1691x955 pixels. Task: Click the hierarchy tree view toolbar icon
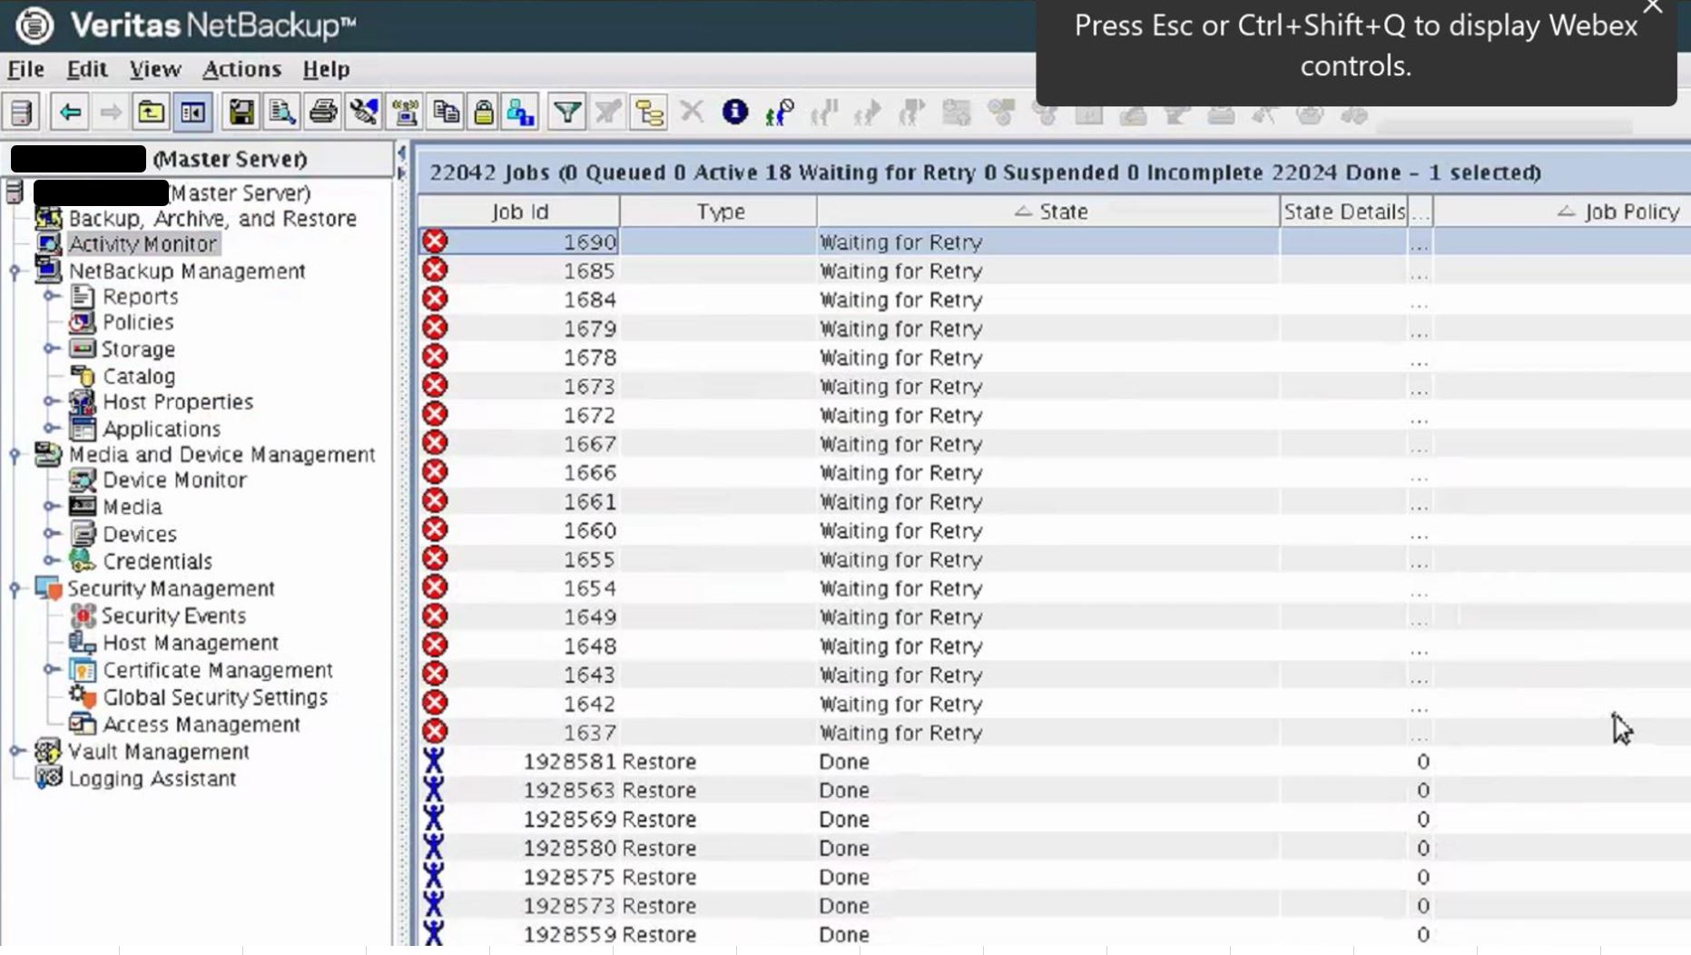650,113
